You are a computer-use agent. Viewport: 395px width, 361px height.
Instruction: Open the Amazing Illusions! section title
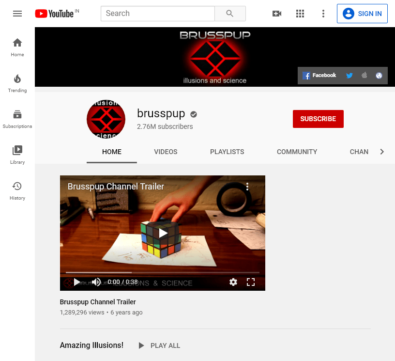pyautogui.click(x=91, y=345)
